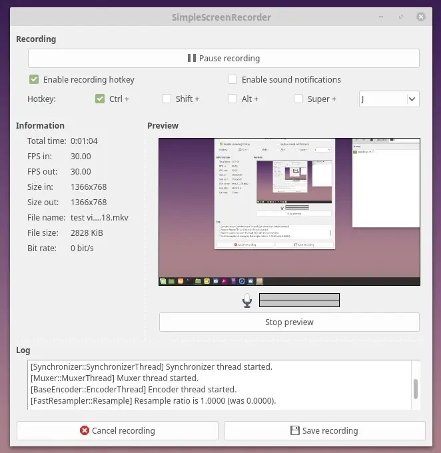This screenshot has width=441, height=453.
Task: Click the Total time value 0:01:04
Action: [84, 141]
